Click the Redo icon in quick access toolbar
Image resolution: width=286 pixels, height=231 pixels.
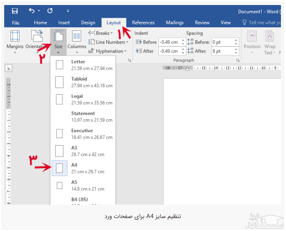50,11
